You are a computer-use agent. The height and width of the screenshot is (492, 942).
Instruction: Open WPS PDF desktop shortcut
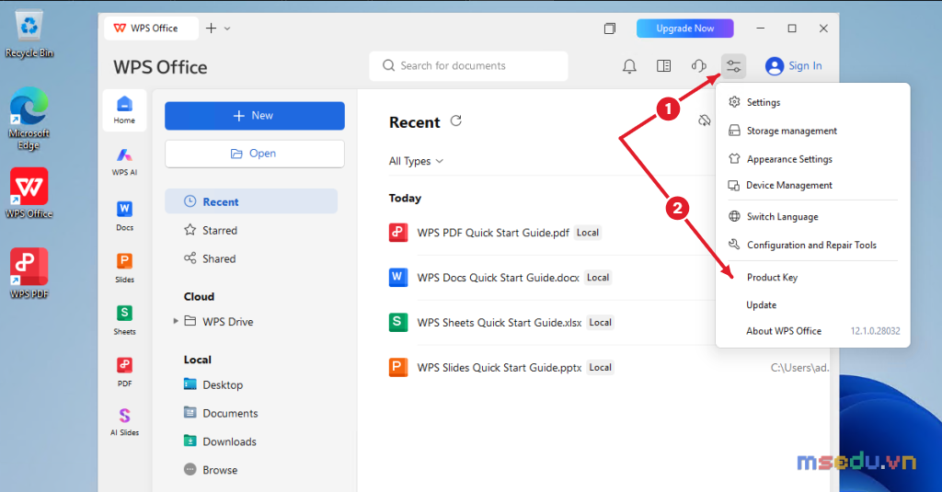[x=29, y=273]
